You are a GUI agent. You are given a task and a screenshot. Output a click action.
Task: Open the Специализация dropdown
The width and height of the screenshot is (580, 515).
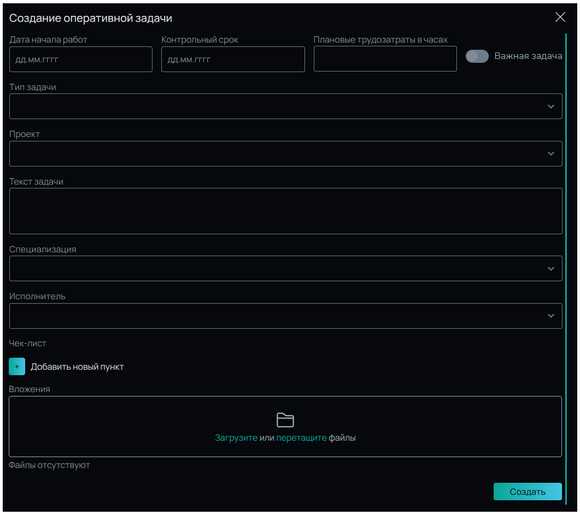[x=285, y=269]
